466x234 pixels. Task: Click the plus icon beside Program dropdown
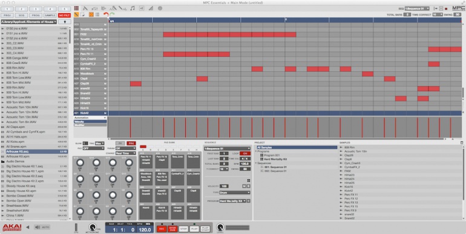249,201
